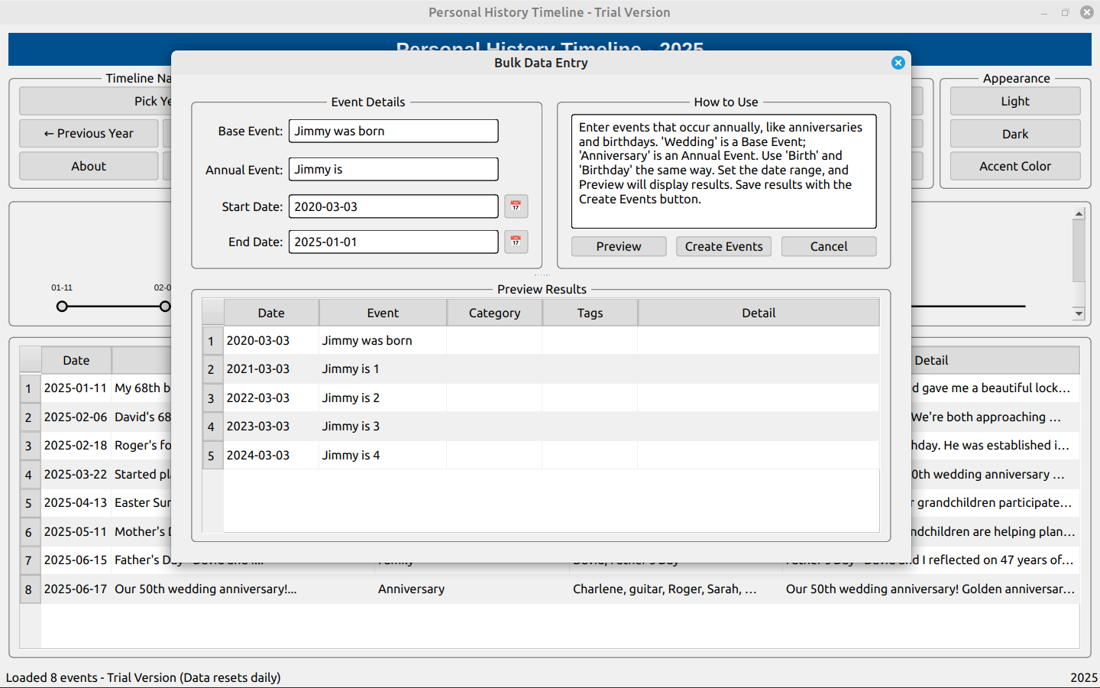Edit the Base Event text field

[x=393, y=131]
